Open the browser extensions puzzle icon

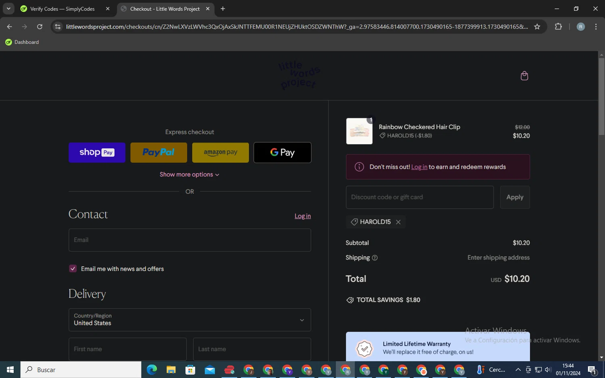tap(558, 27)
